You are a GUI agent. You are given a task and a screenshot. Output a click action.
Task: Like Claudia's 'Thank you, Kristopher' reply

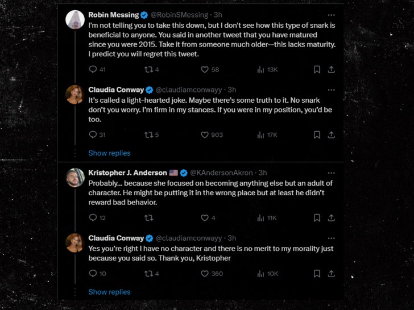(205, 274)
